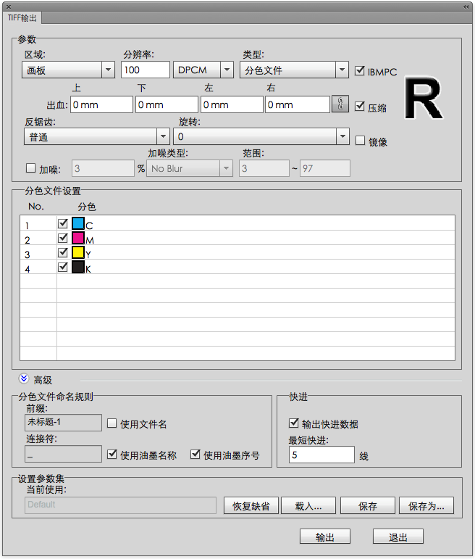Click the 输出 button
The width and height of the screenshot is (475, 559).
coord(325,537)
